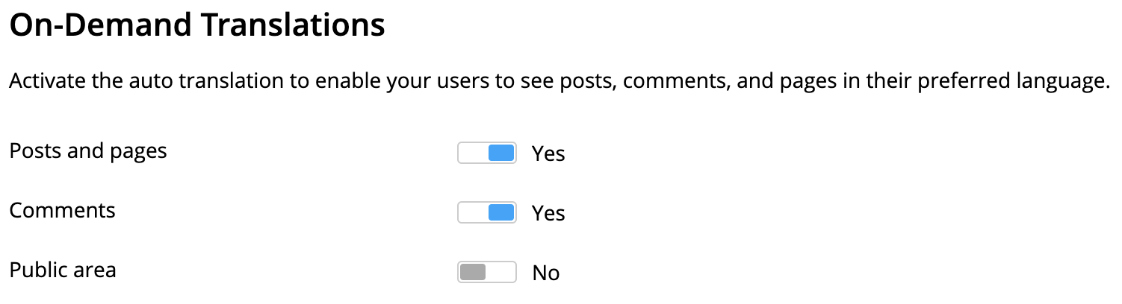Click the white track of Public area switch
Screen dimensions: 1122x304
tap(501, 272)
